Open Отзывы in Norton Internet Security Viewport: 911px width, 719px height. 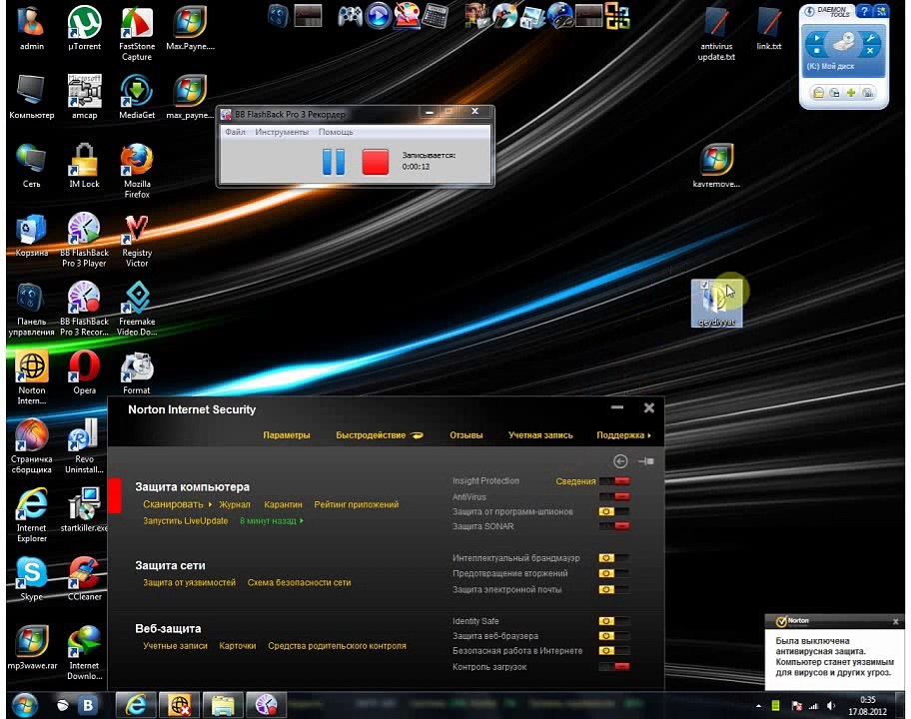pos(465,435)
